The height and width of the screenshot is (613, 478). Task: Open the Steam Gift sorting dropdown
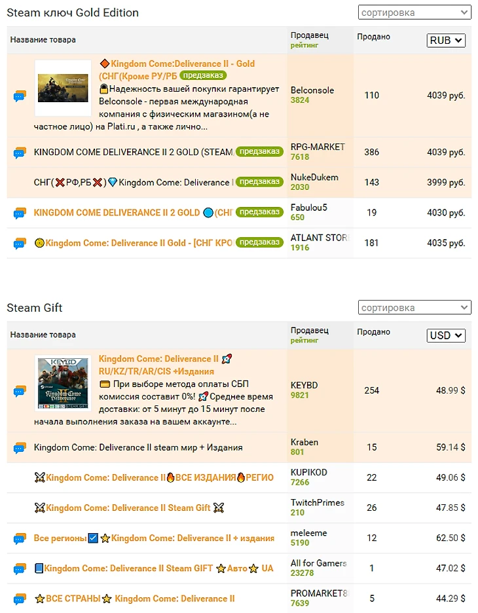pos(414,308)
